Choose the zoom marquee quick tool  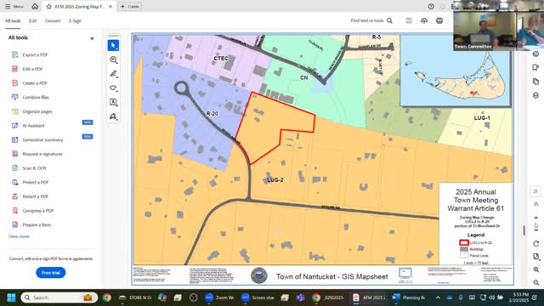(113, 59)
